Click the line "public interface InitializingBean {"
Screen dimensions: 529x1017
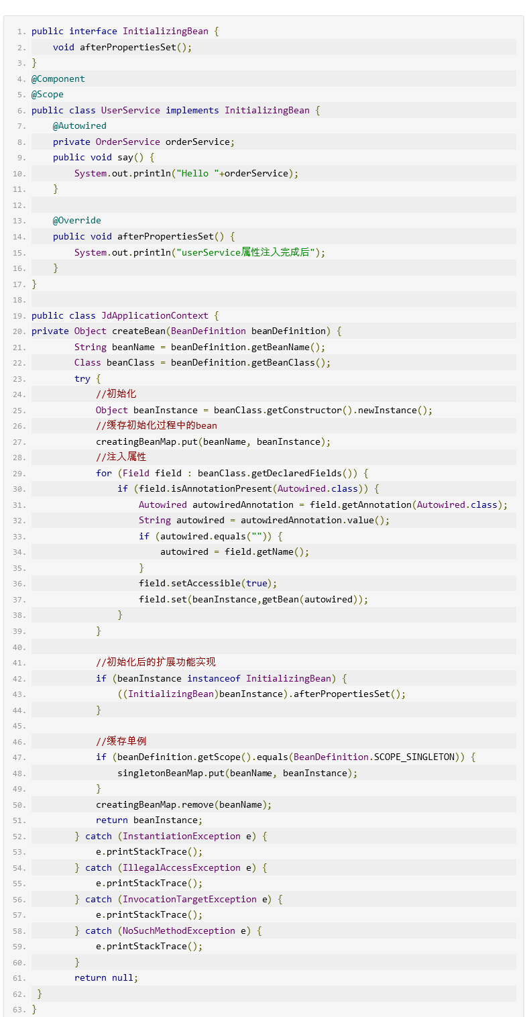click(x=125, y=32)
